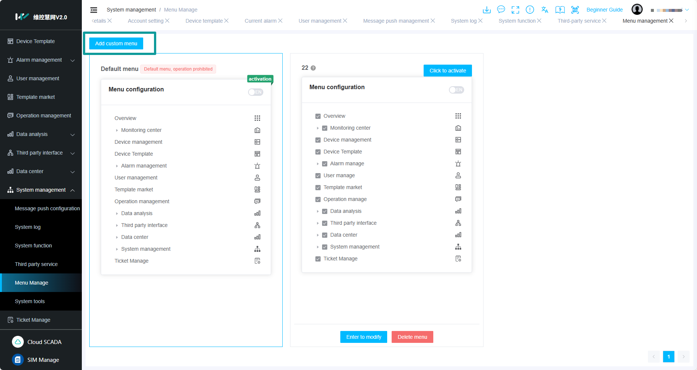Click the user avatar profile icon
The image size is (697, 370).
[x=637, y=10]
